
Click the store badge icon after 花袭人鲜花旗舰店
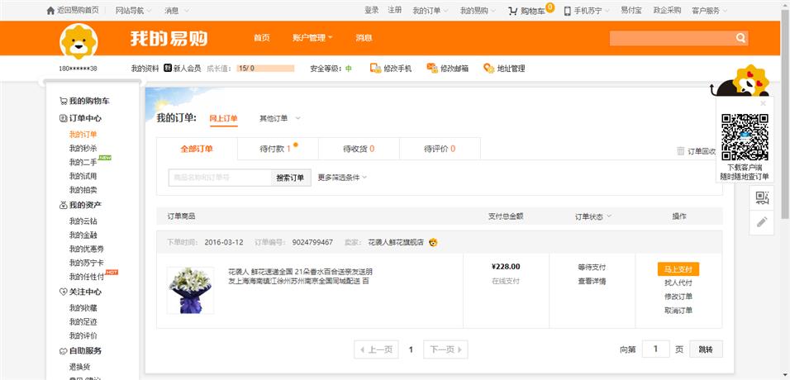pyautogui.click(x=433, y=242)
